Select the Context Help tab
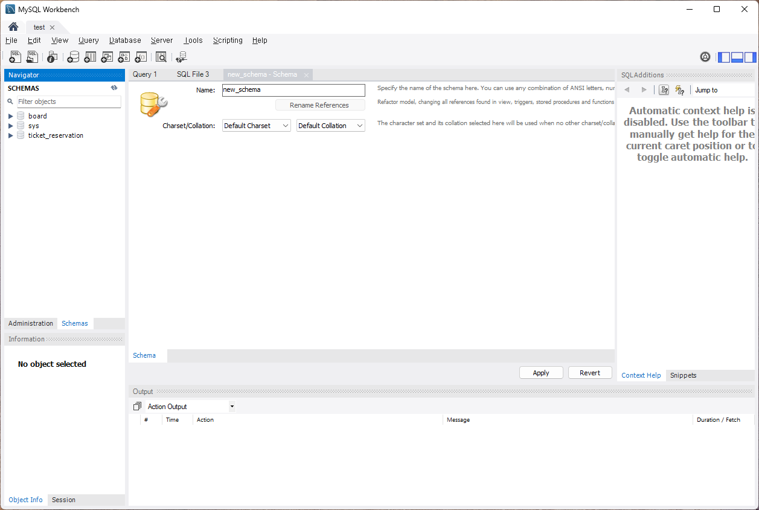 pyautogui.click(x=641, y=375)
